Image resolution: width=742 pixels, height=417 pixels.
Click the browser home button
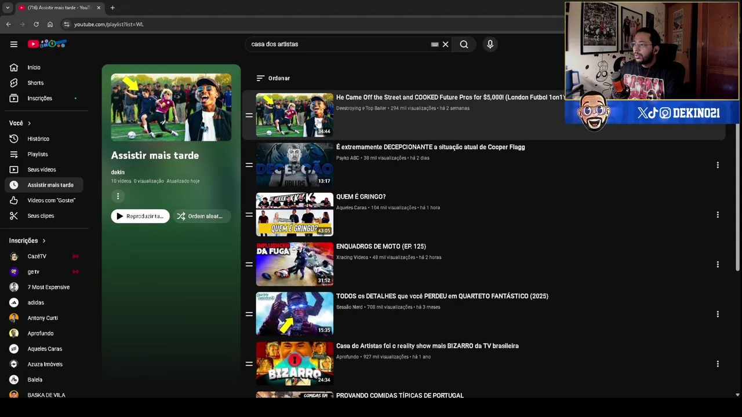pos(50,24)
